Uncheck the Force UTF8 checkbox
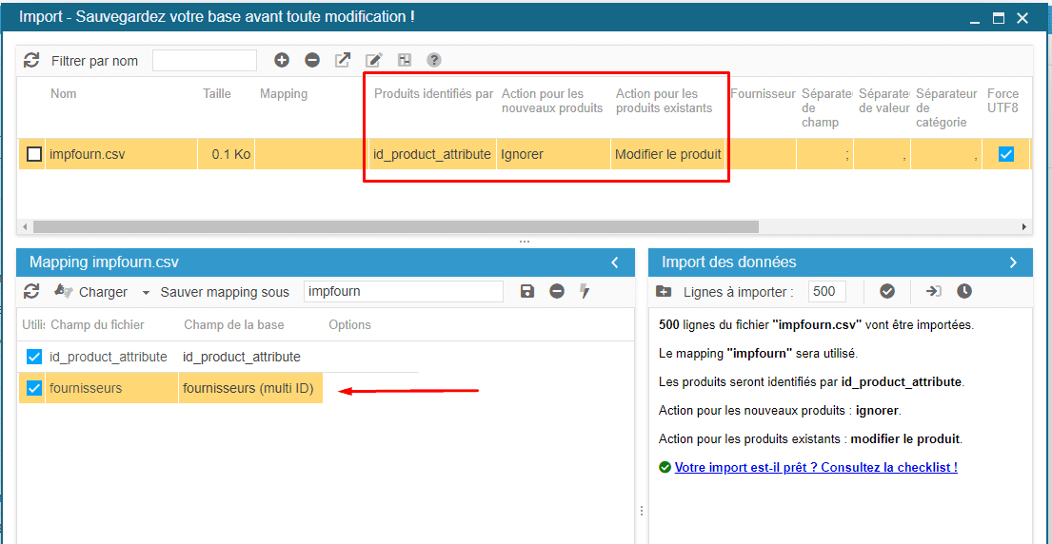 (1006, 154)
